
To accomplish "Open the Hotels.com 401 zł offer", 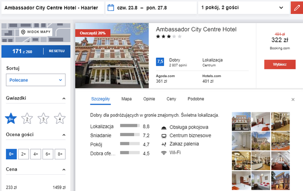I will click(x=212, y=79).
